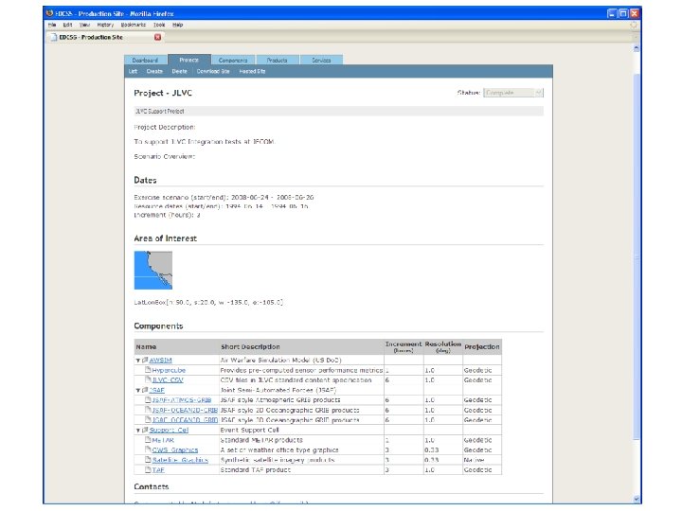
Task: Click the Firefox icon in the title bar
Action: click(x=49, y=13)
